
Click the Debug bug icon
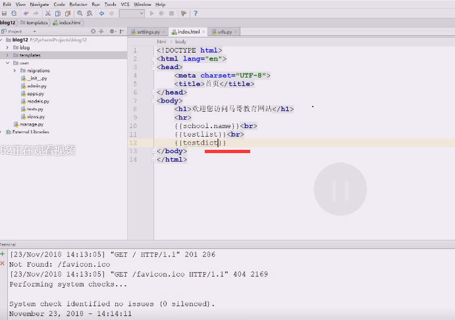point(161,13)
